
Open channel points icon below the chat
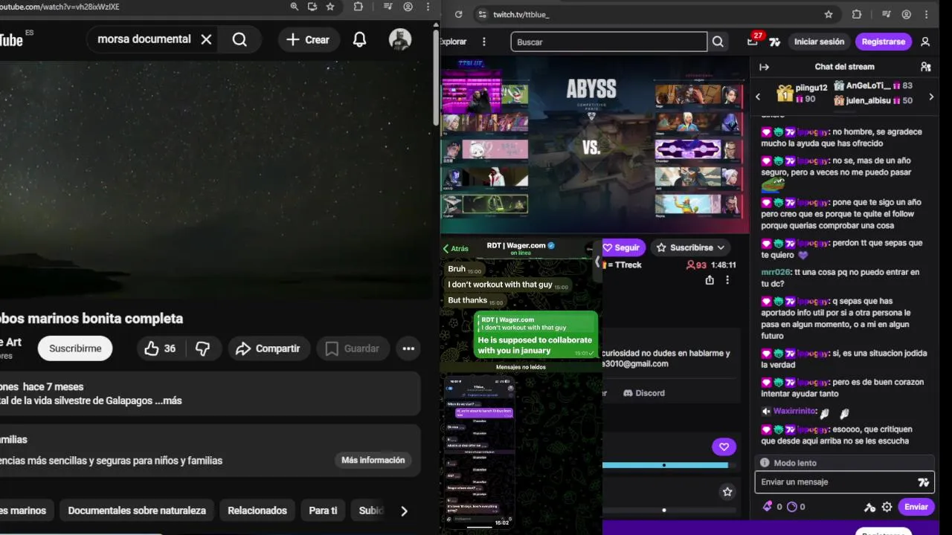[791, 507]
